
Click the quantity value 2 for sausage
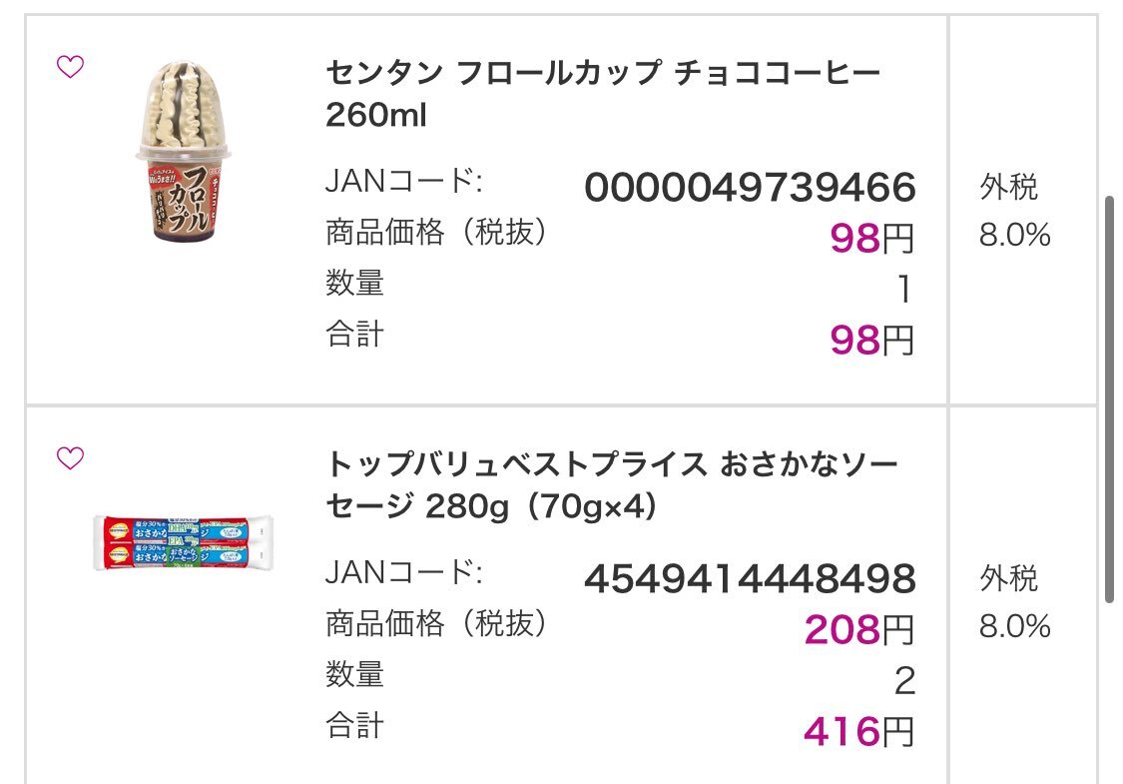tap(905, 681)
